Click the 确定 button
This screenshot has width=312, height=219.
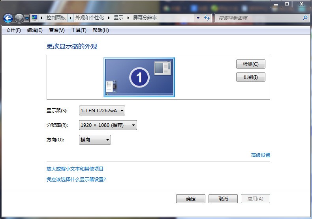tap(191, 199)
